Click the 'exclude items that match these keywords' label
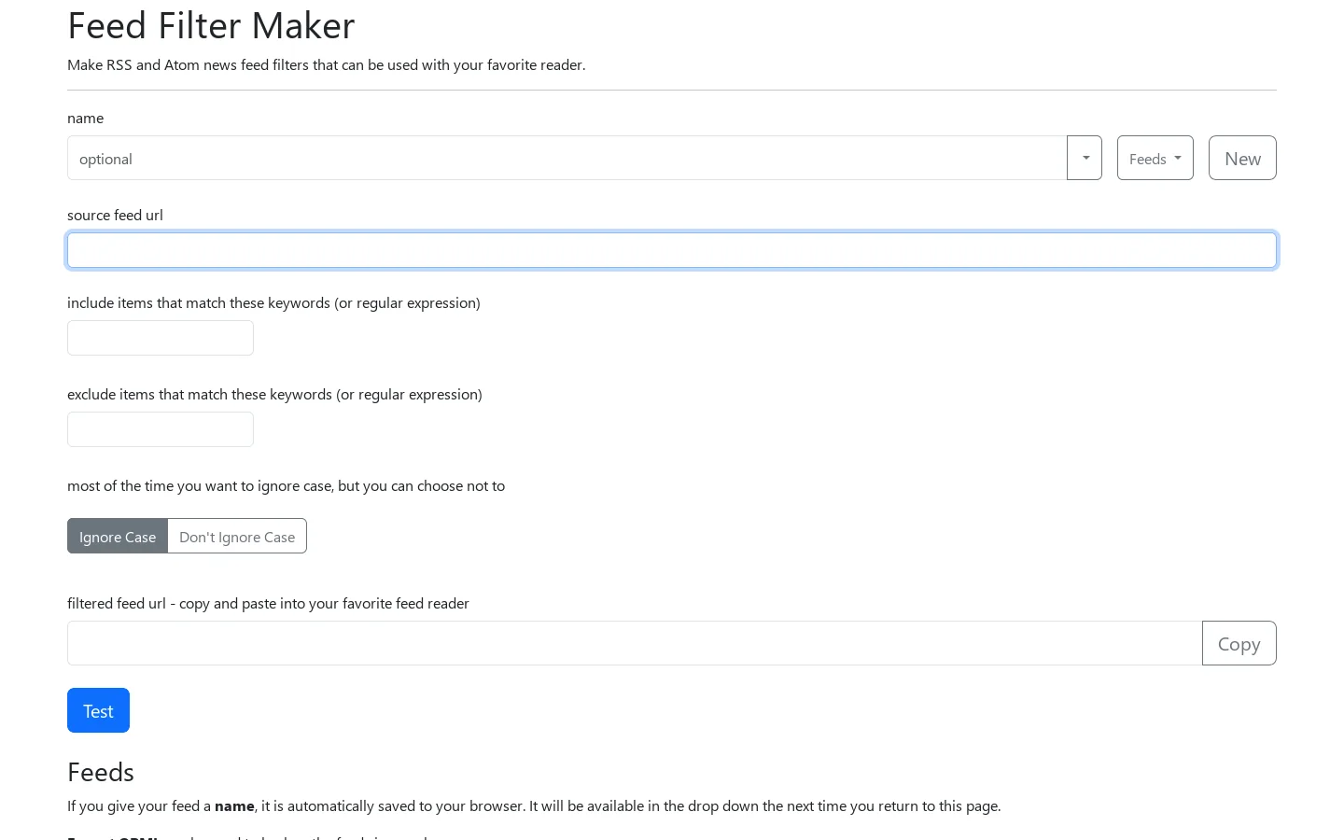 click(274, 394)
